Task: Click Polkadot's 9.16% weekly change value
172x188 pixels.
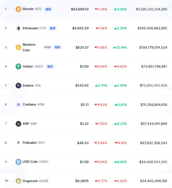Action: click(x=121, y=143)
